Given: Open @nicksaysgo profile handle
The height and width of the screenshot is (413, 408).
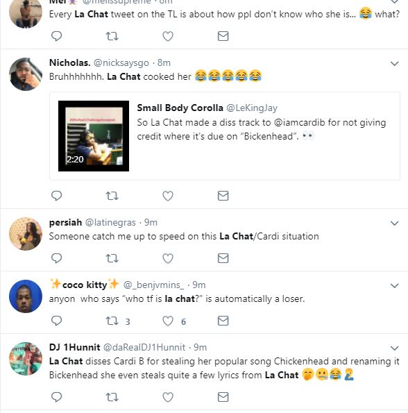Looking at the screenshot, I should (x=121, y=63).
